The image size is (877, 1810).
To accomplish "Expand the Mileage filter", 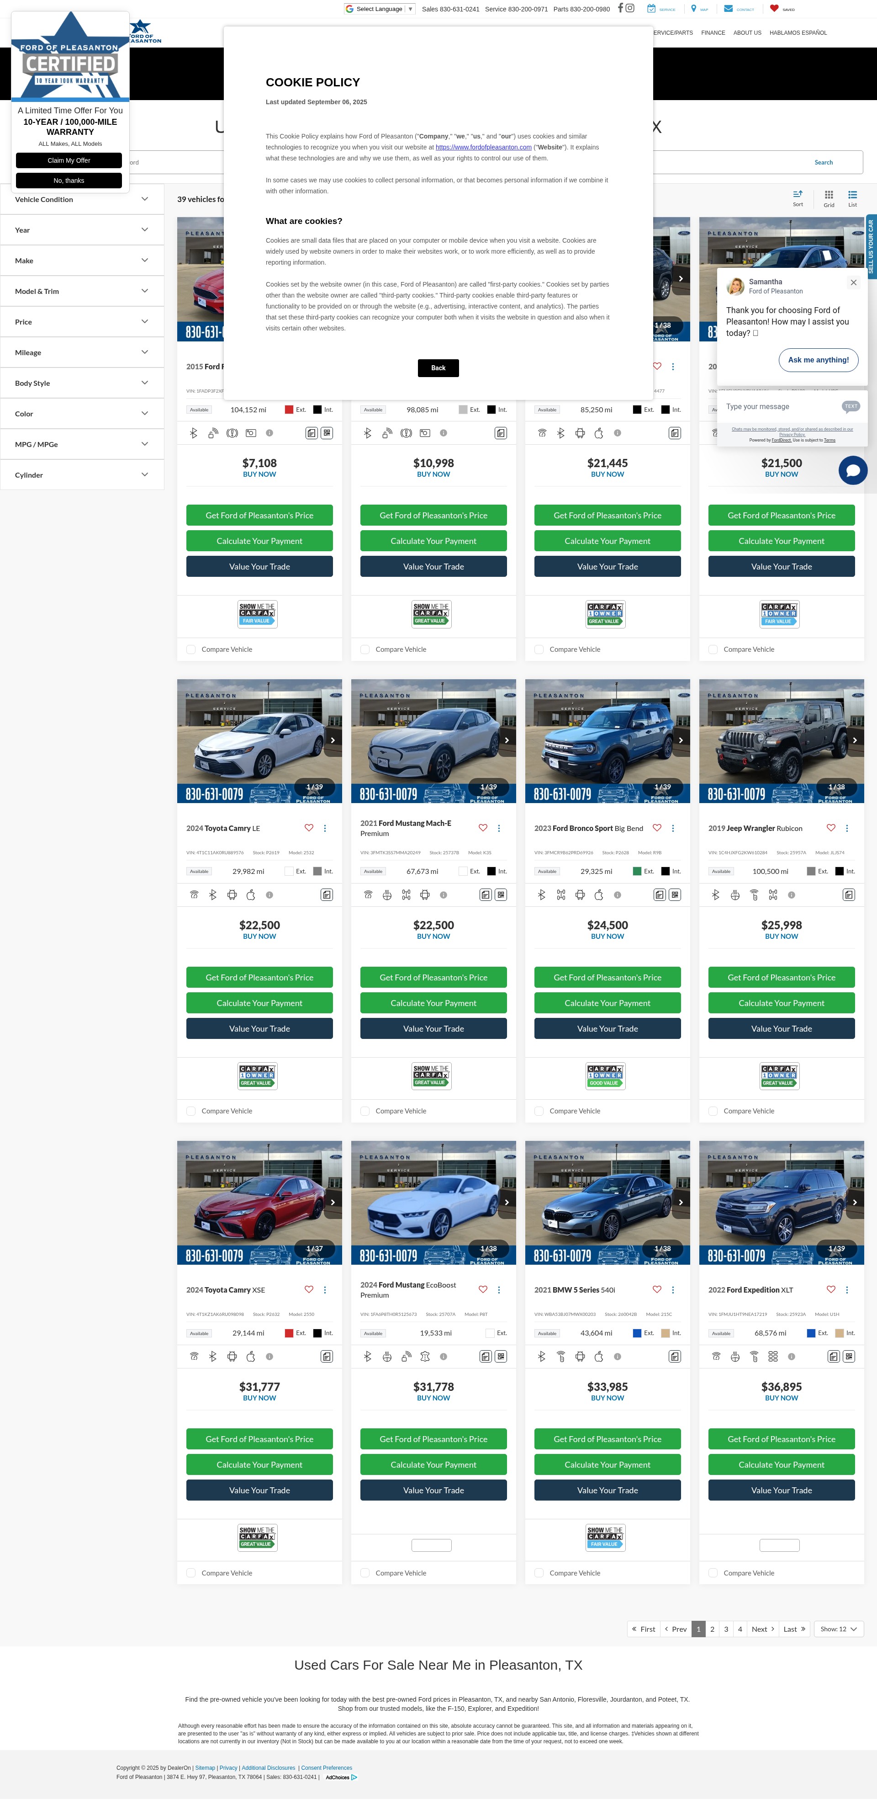I will point(82,353).
